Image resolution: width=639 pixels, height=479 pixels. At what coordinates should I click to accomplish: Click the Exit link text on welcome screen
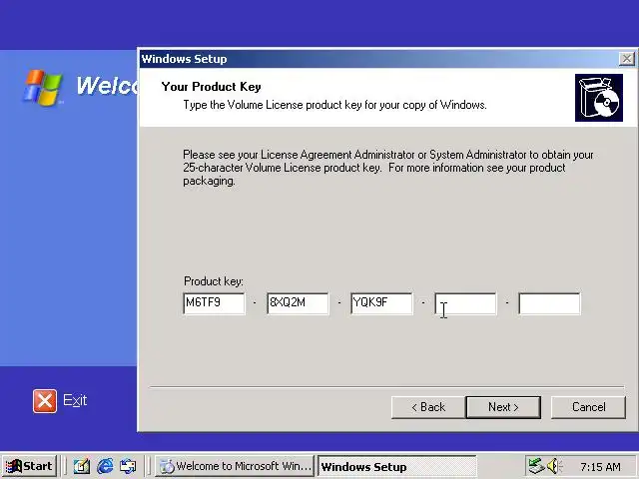click(75, 400)
